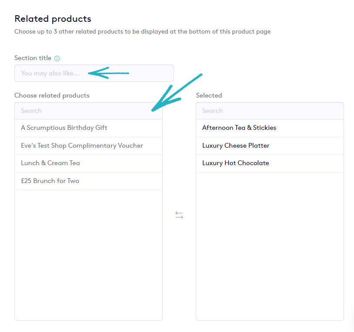Click Search box under Selected
This screenshot has width=354, height=332.
(269, 111)
